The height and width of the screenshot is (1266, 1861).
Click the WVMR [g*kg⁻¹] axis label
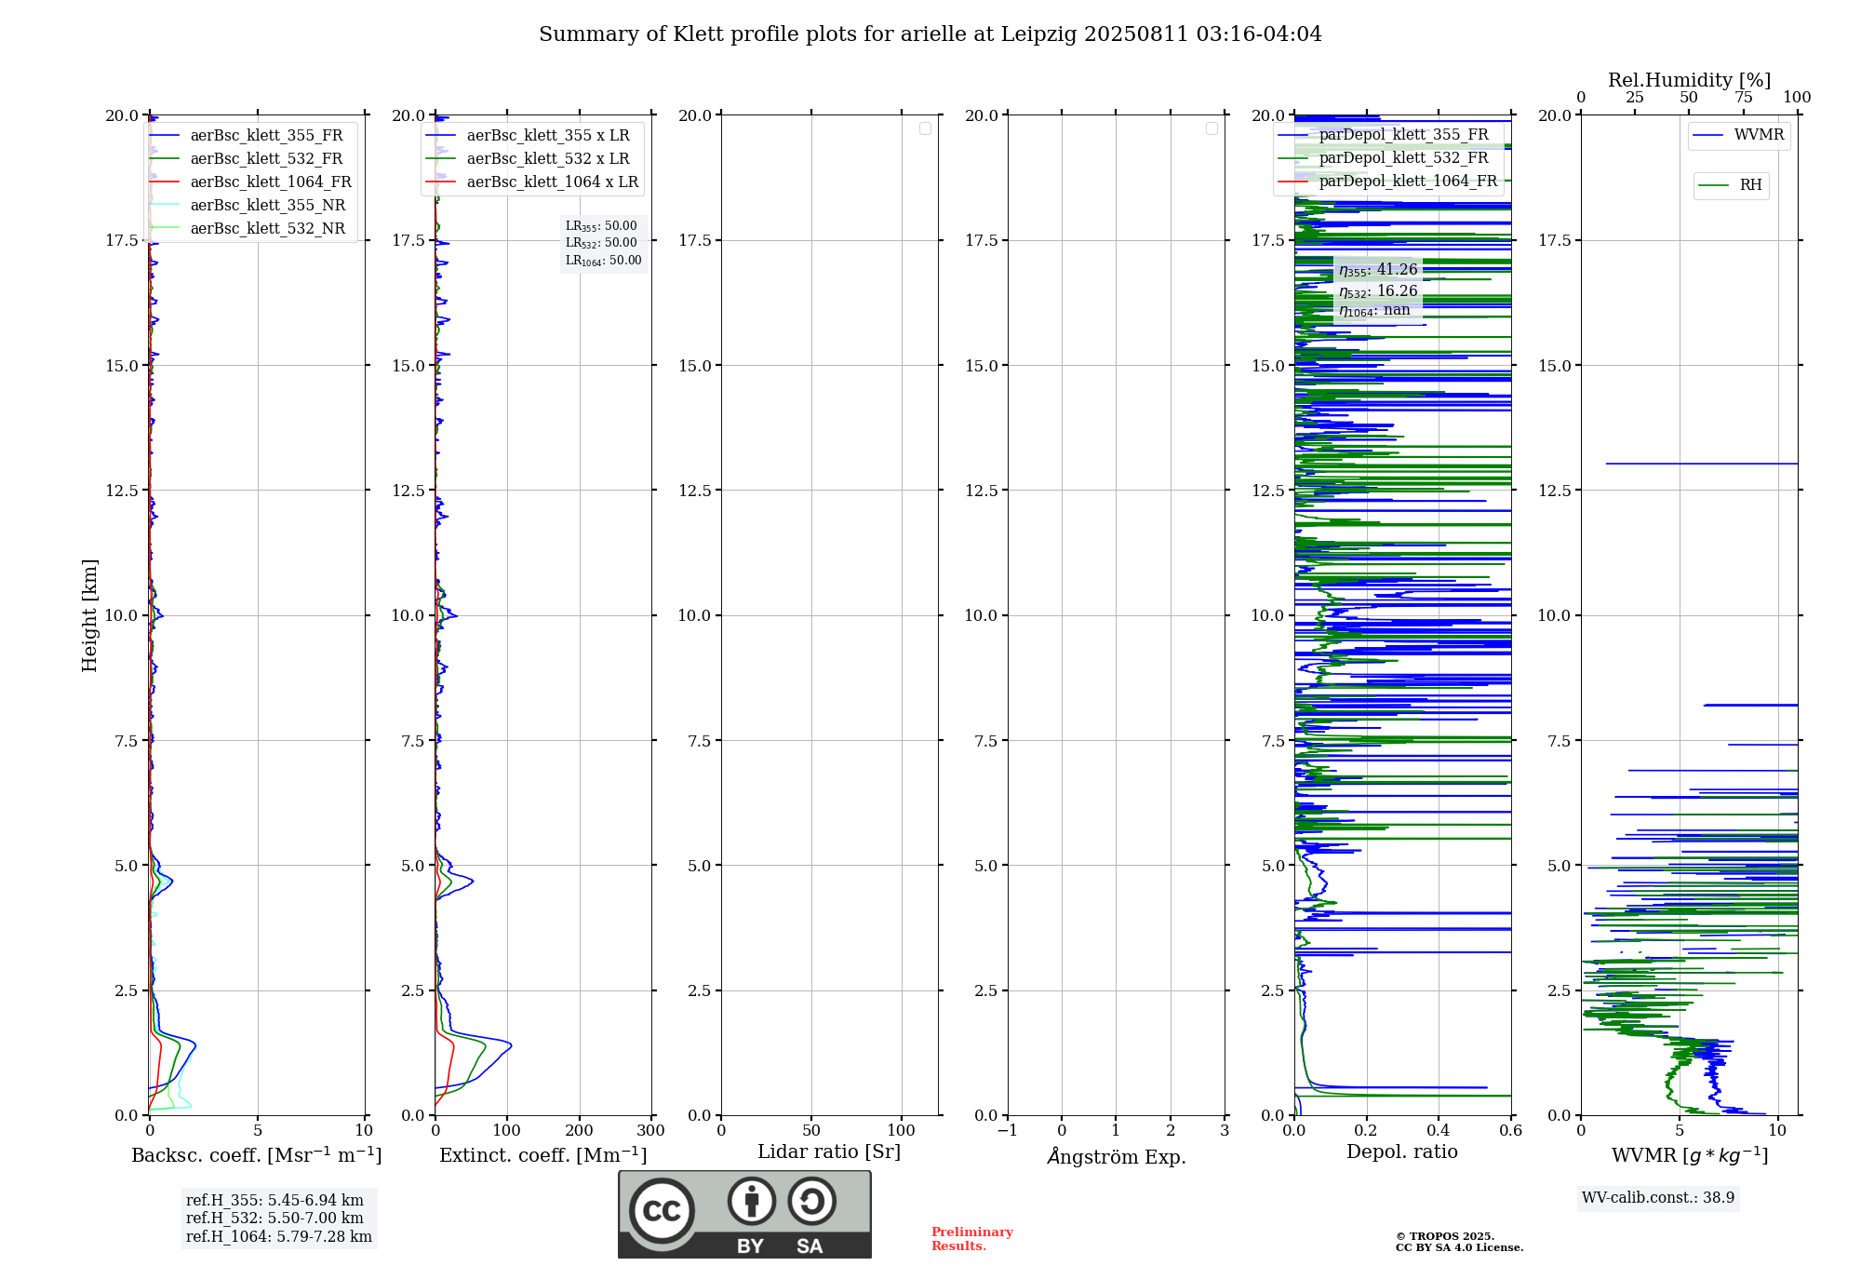[1690, 1155]
